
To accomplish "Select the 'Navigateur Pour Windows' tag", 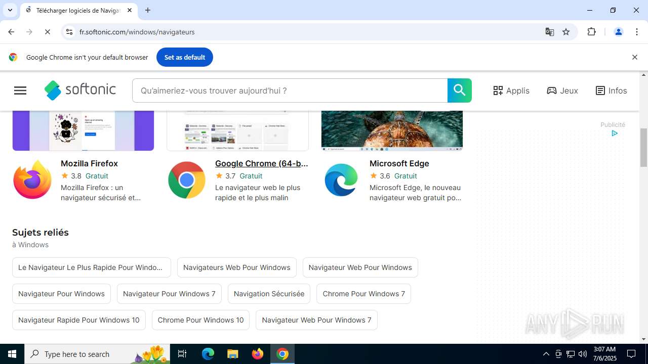I will pos(61,294).
